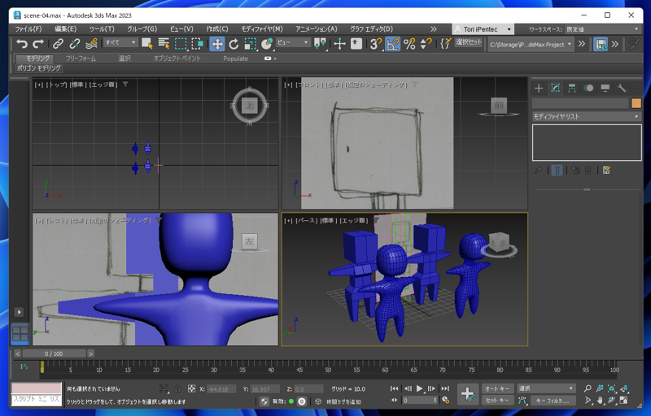The height and width of the screenshot is (416, 651).
Task: Open the Modify command panel tab
Action: pos(556,88)
